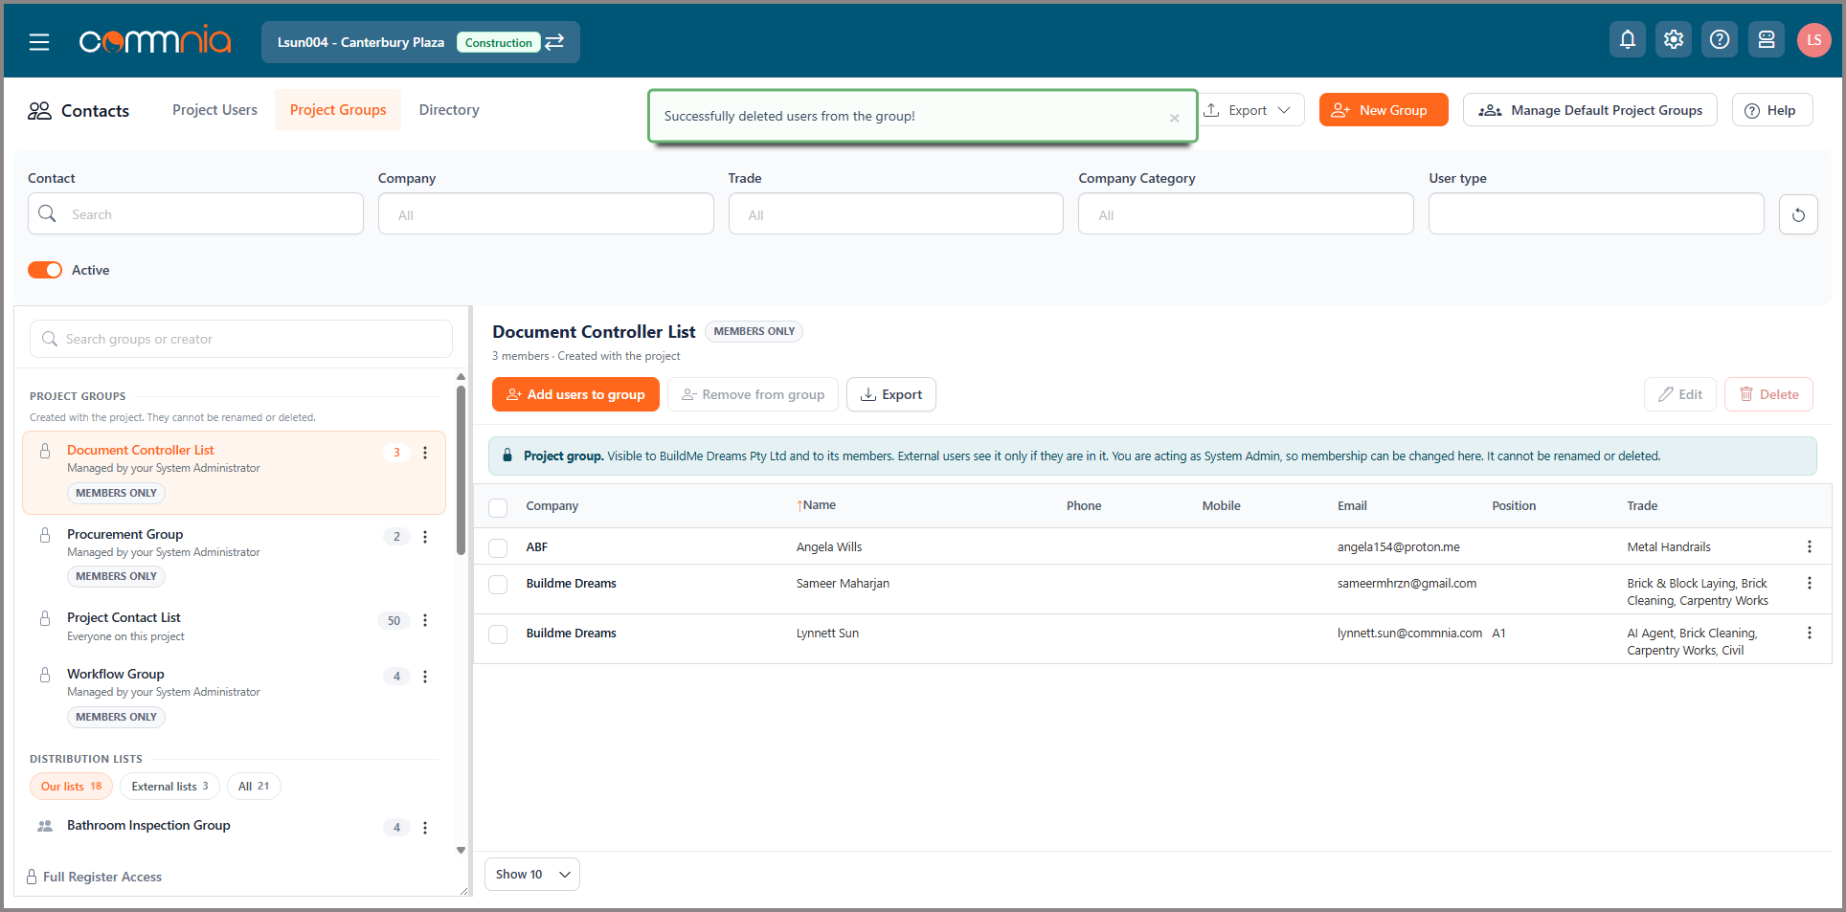The width and height of the screenshot is (1846, 912).
Task: Click Remove from group button
Action: point(753,394)
